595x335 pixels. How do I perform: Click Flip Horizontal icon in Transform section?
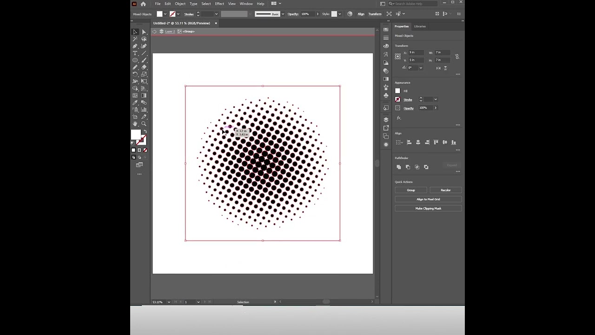(438, 68)
